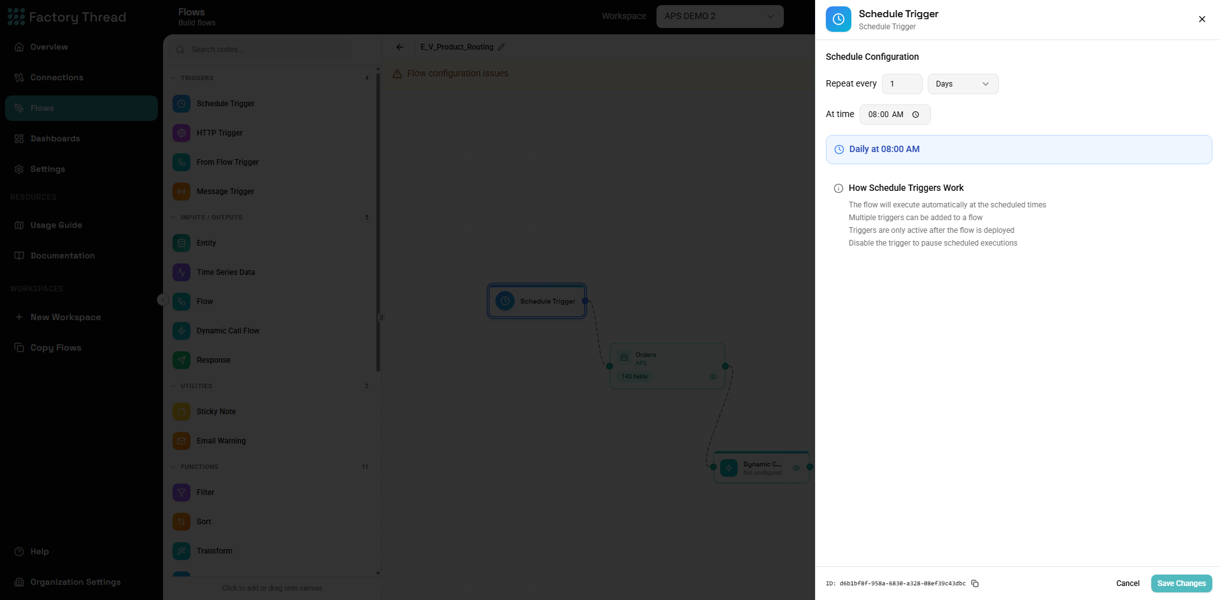
Task: Click the 143 fields badge on Orders
Action: [634, 377]
